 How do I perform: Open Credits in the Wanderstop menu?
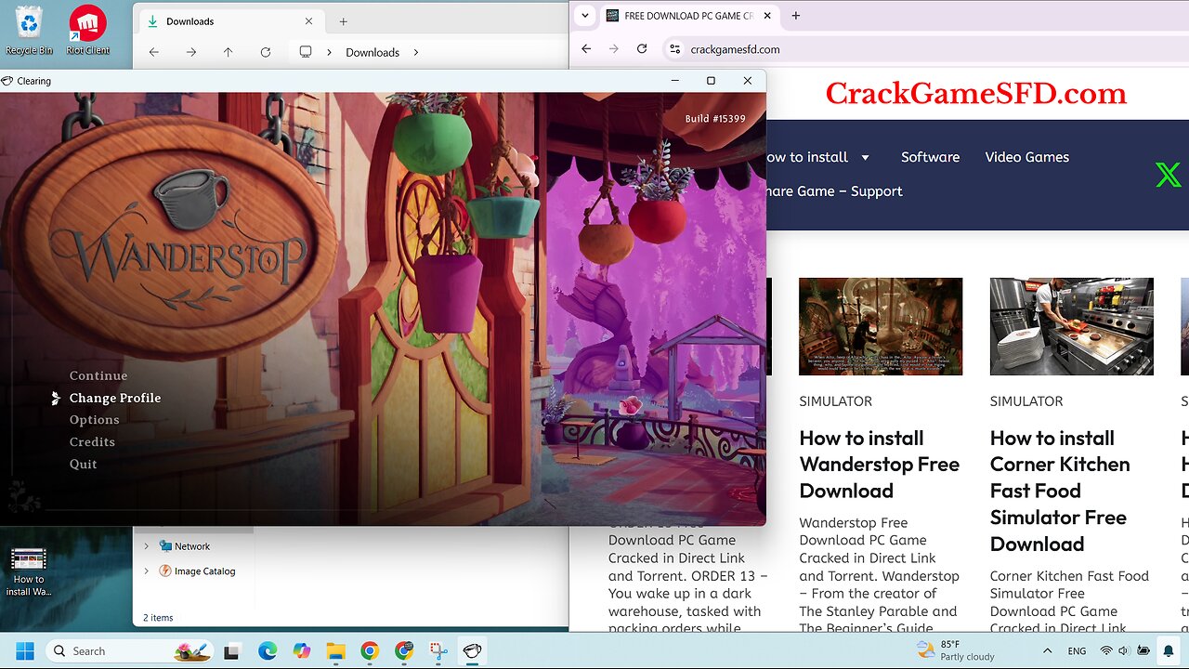[92, 442]
